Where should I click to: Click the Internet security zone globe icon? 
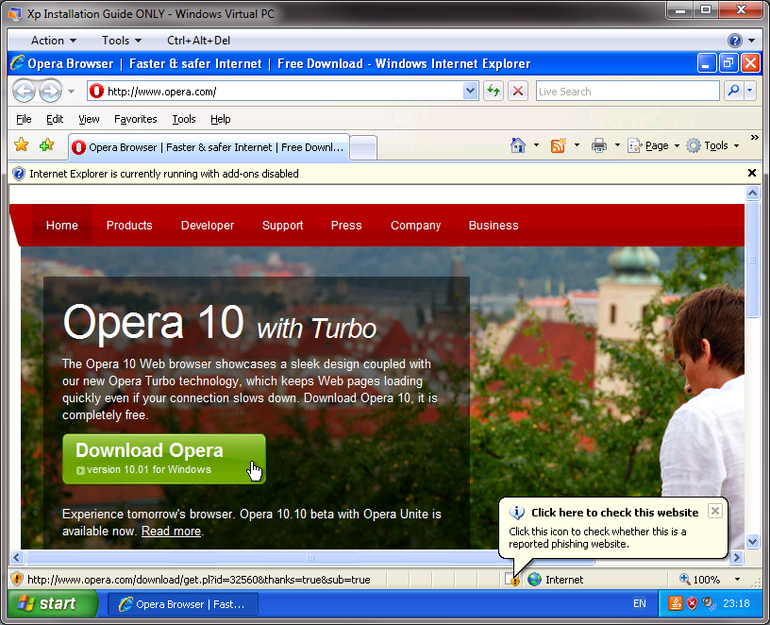click(534, 580)
